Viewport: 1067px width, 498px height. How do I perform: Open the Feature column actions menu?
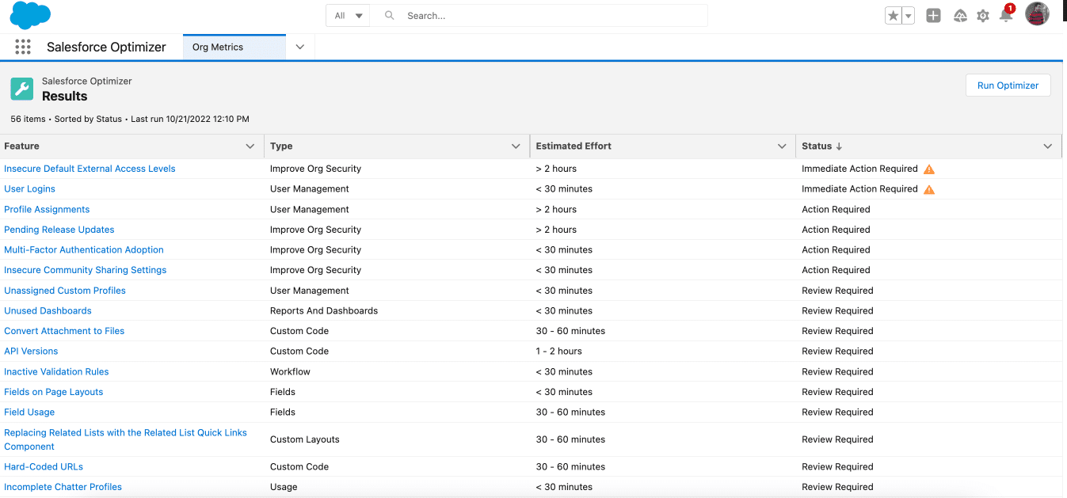point(250,146)
